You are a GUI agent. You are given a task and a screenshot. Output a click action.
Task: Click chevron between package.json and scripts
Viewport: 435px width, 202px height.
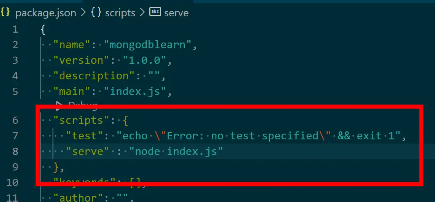(83, 13)
